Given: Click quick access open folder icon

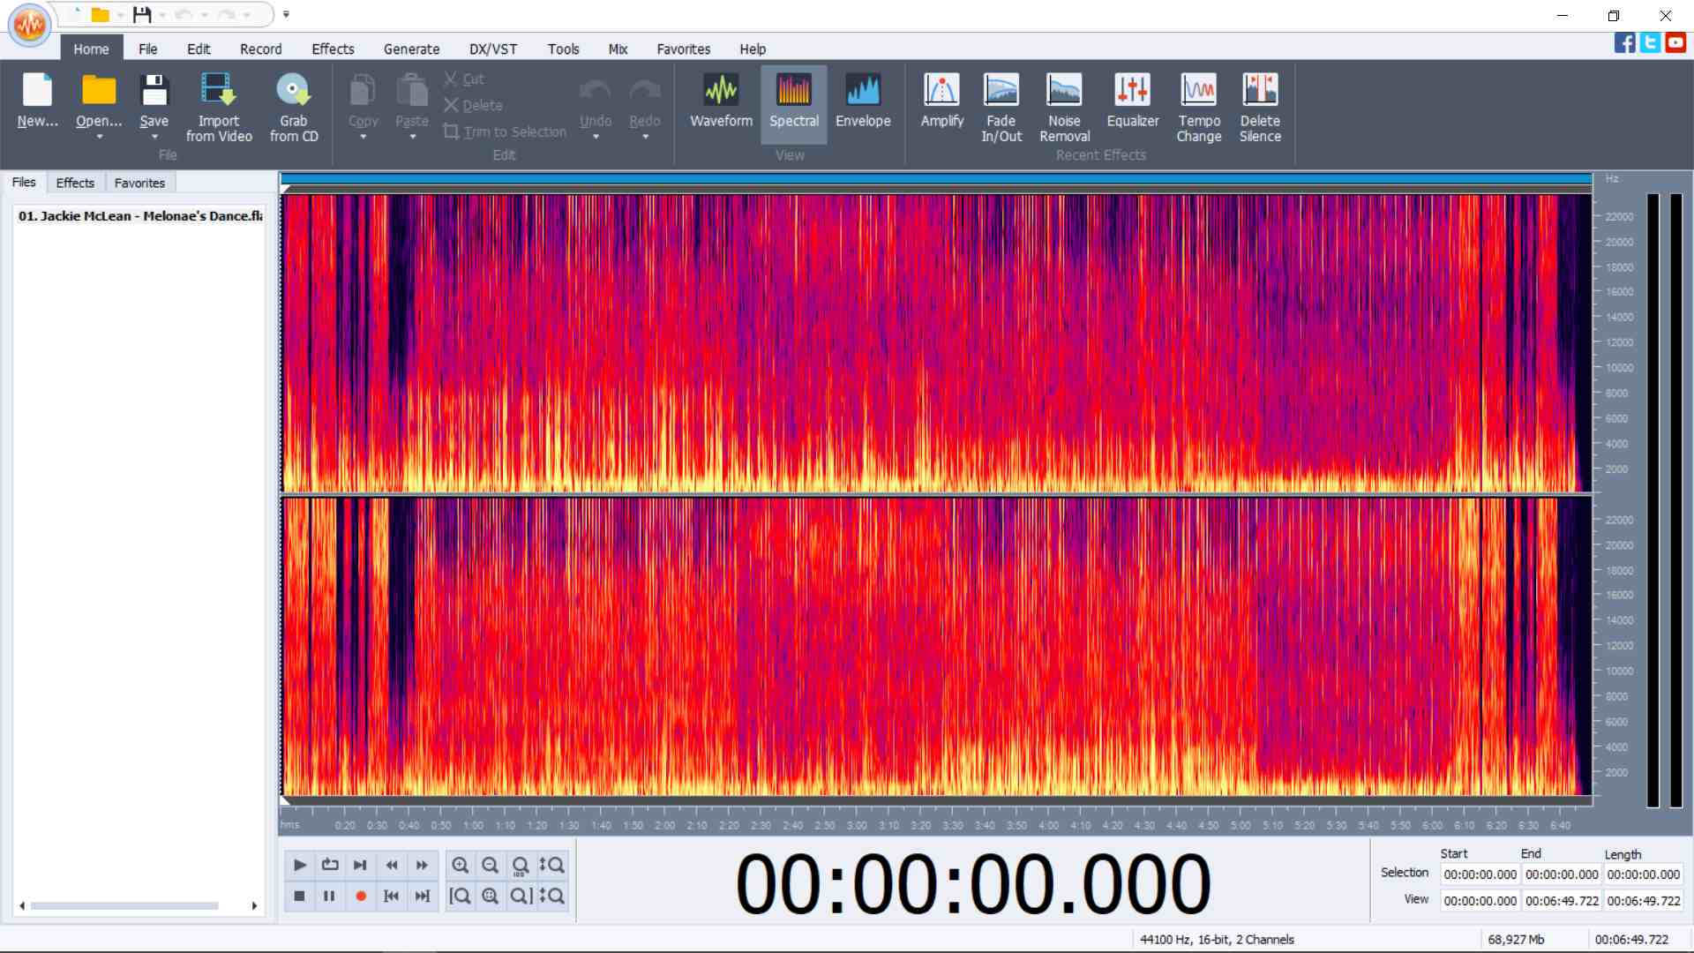Looking at the screenshot, I should tap(101, 14).
